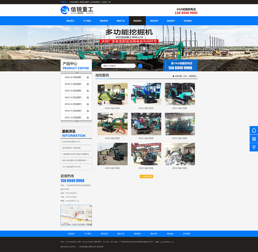Open middle-row XR25-9施工现场 workshop thumbnail

click(x=146, y=124)
